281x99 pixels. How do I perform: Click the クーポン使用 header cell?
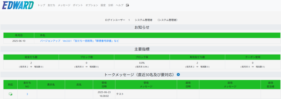(x=253, y=57)
